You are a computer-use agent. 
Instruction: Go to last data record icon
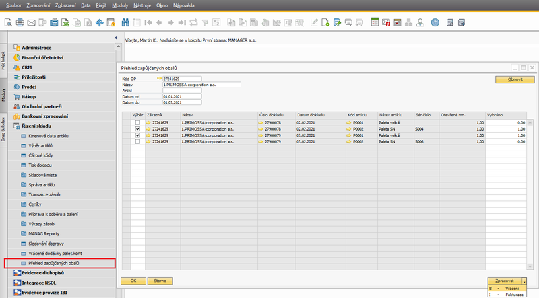tap(182, 23)
